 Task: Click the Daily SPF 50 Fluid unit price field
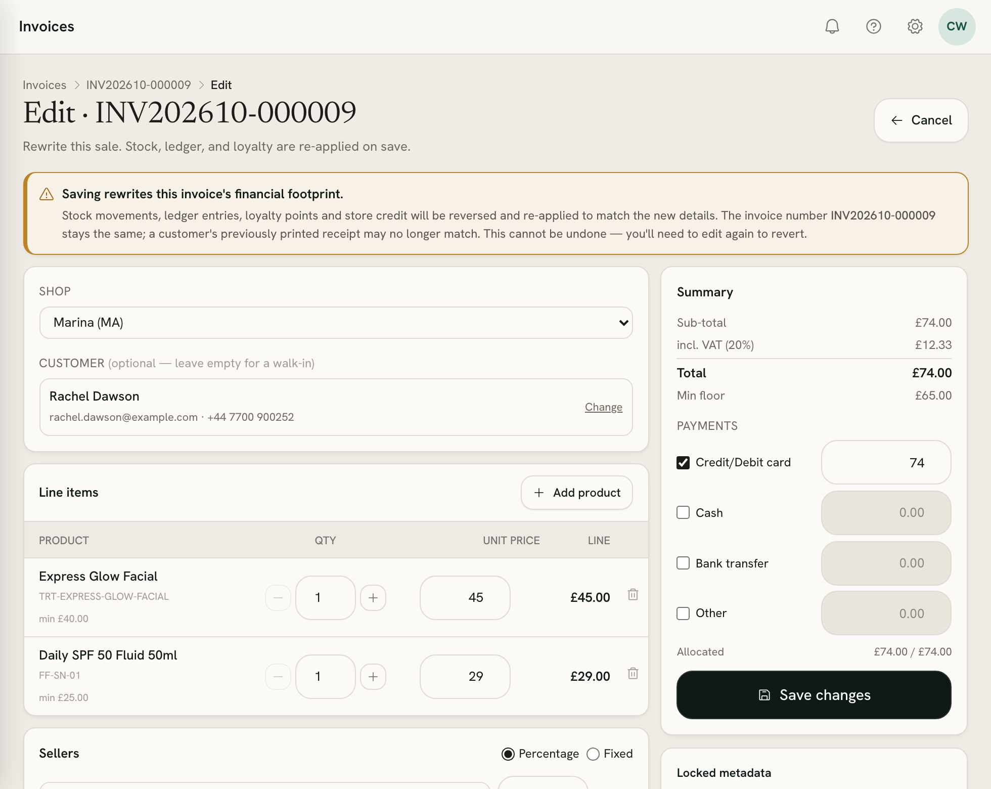click(x=465, y=677)
